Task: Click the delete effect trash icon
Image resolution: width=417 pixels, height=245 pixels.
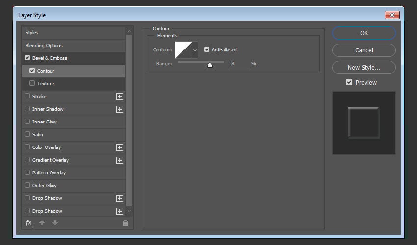Action: click(125, 223)
